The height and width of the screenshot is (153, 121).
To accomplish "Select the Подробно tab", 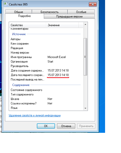I will point(24,16).
